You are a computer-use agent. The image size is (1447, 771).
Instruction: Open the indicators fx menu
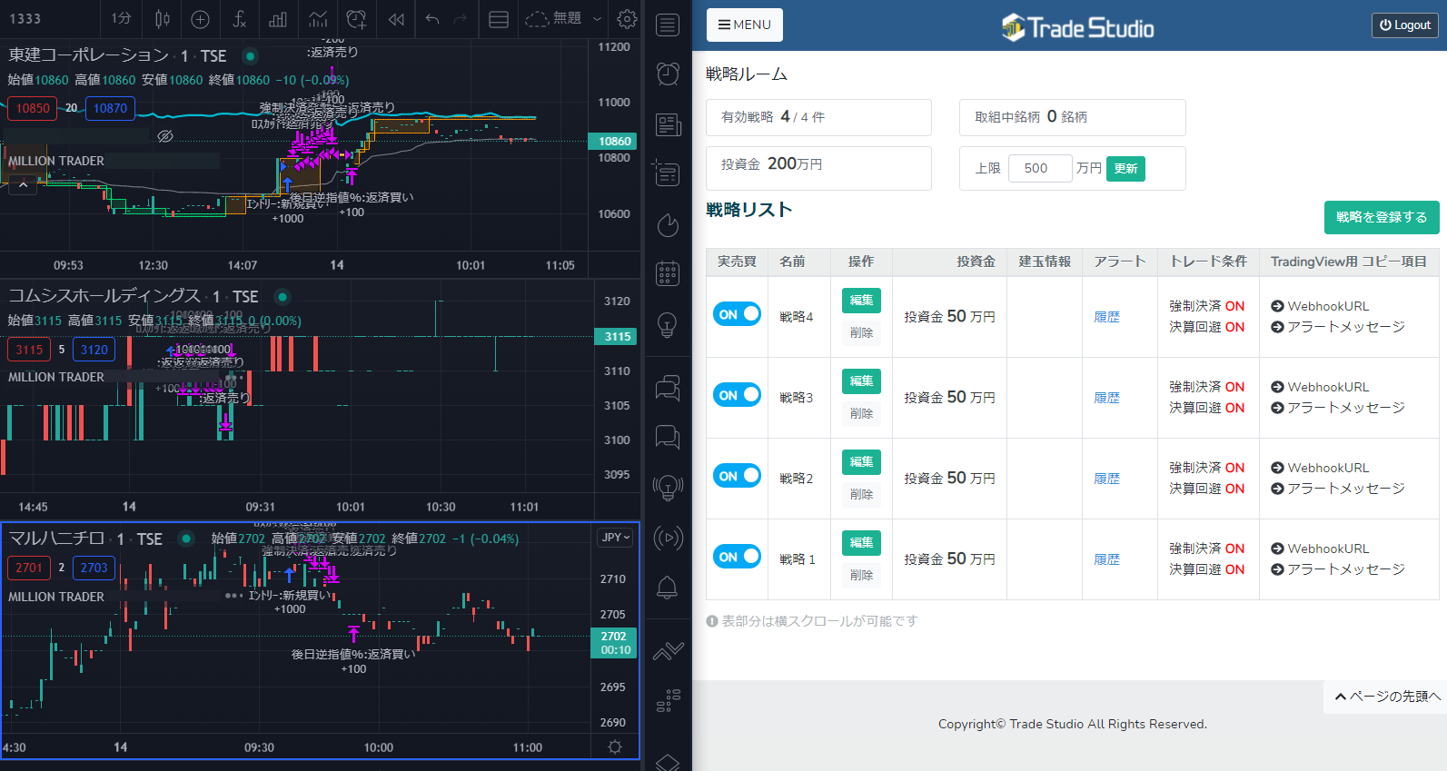coord(240,19)
